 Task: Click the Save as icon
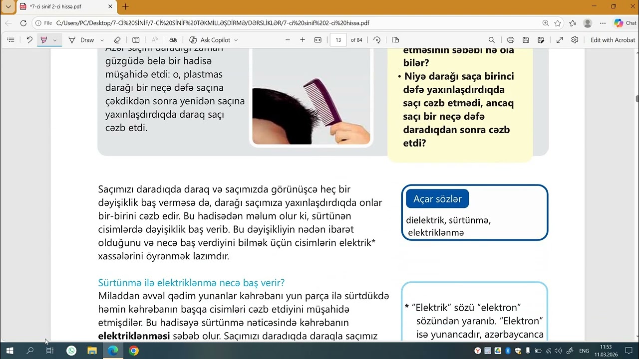[541, 40]
